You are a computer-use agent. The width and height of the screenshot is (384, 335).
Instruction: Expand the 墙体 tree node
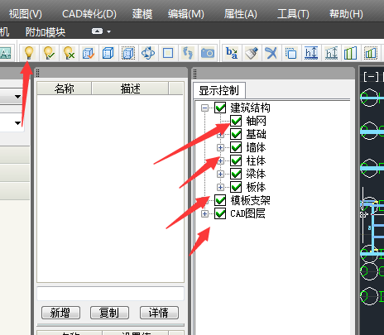tap(220, 147)
